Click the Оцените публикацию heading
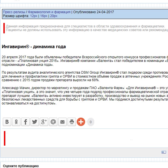 (x=21, y=166)
